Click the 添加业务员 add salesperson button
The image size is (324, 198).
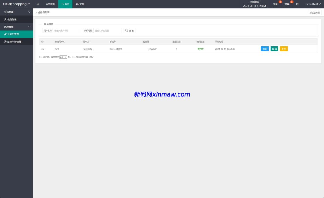(x=315, y=12)
